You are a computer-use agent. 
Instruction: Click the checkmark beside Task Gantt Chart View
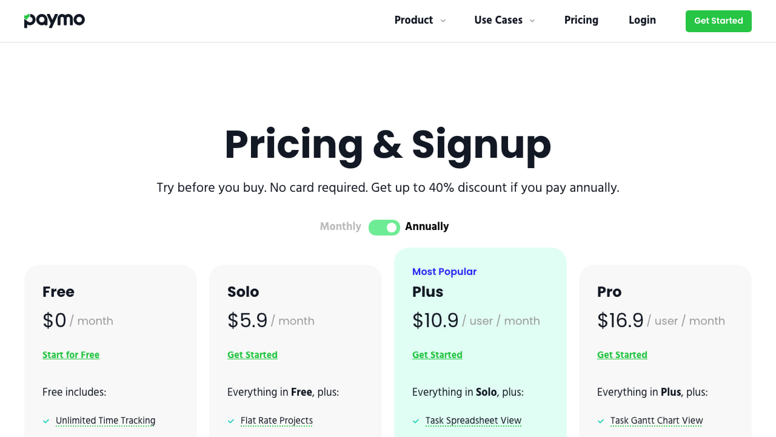601,420
